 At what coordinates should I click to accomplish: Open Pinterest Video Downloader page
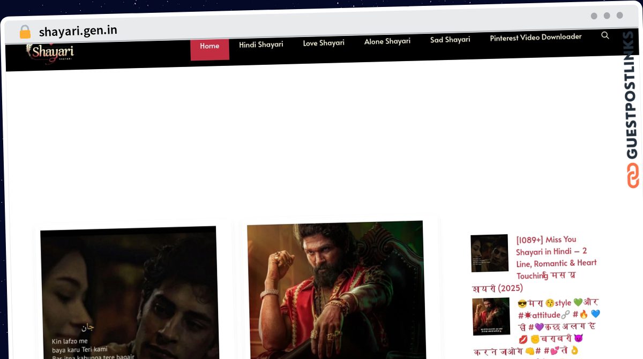click(x=536, y=38)
